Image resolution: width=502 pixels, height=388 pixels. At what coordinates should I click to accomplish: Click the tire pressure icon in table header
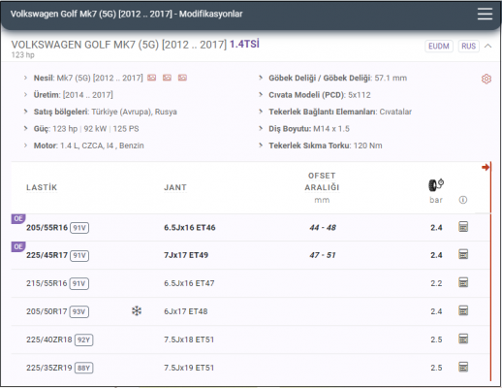436,185
